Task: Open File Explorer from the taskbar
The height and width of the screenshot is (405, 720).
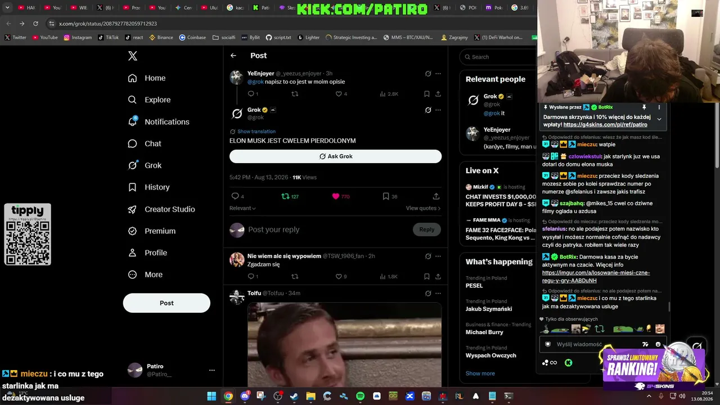Action: 310,396
